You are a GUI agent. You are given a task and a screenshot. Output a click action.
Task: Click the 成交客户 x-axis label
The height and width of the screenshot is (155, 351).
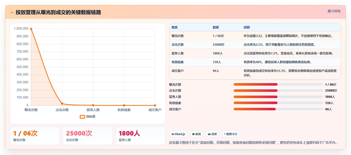click(155, 110)
